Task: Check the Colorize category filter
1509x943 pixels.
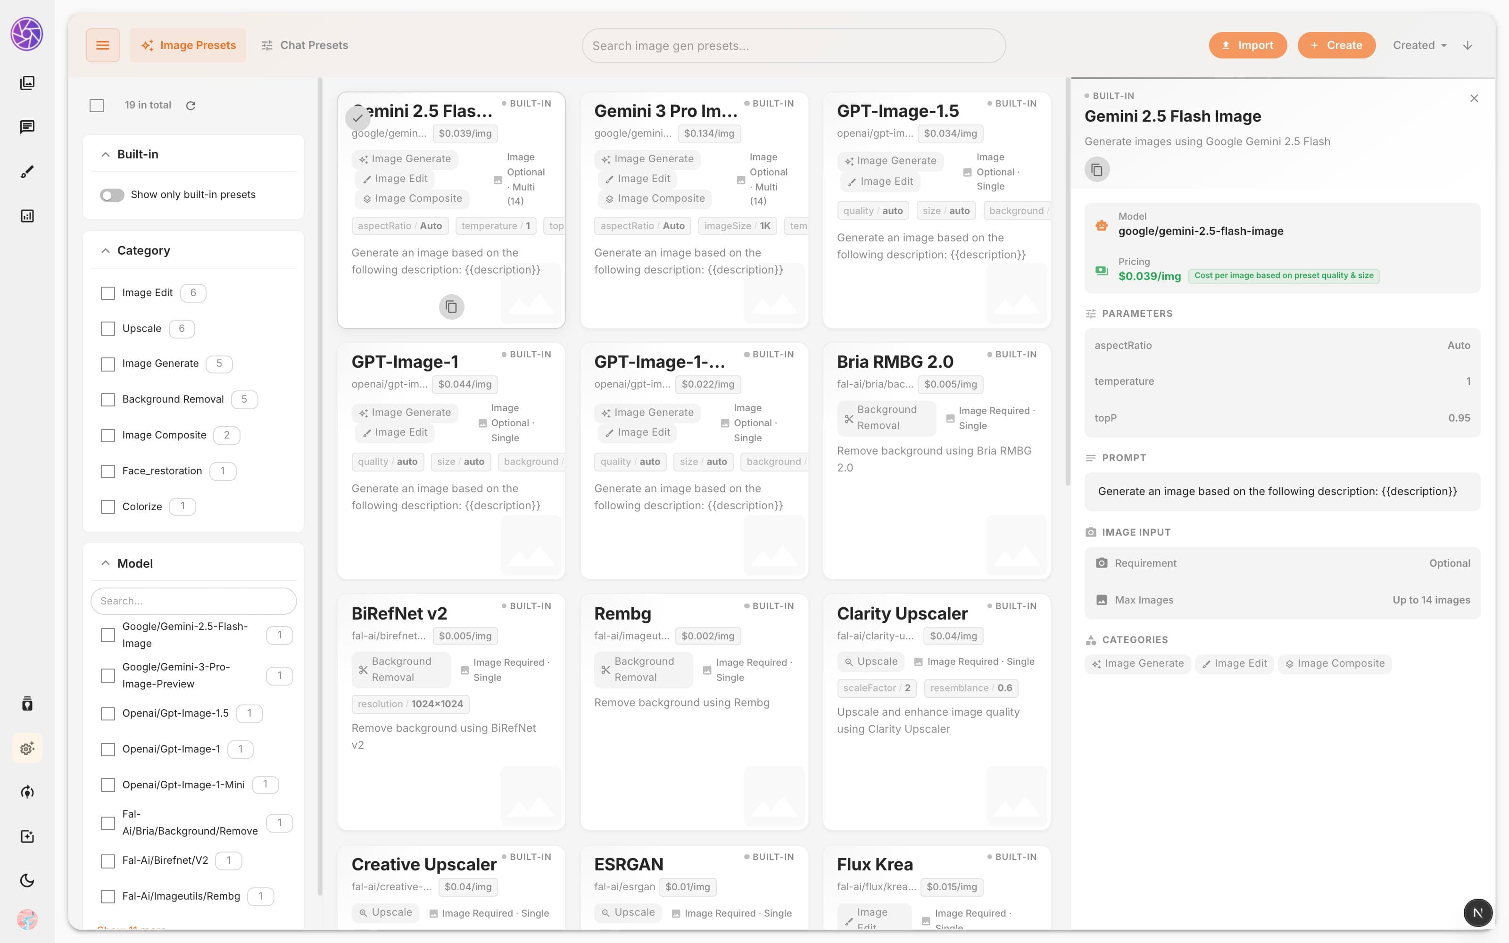Action: tap(108, 507)
